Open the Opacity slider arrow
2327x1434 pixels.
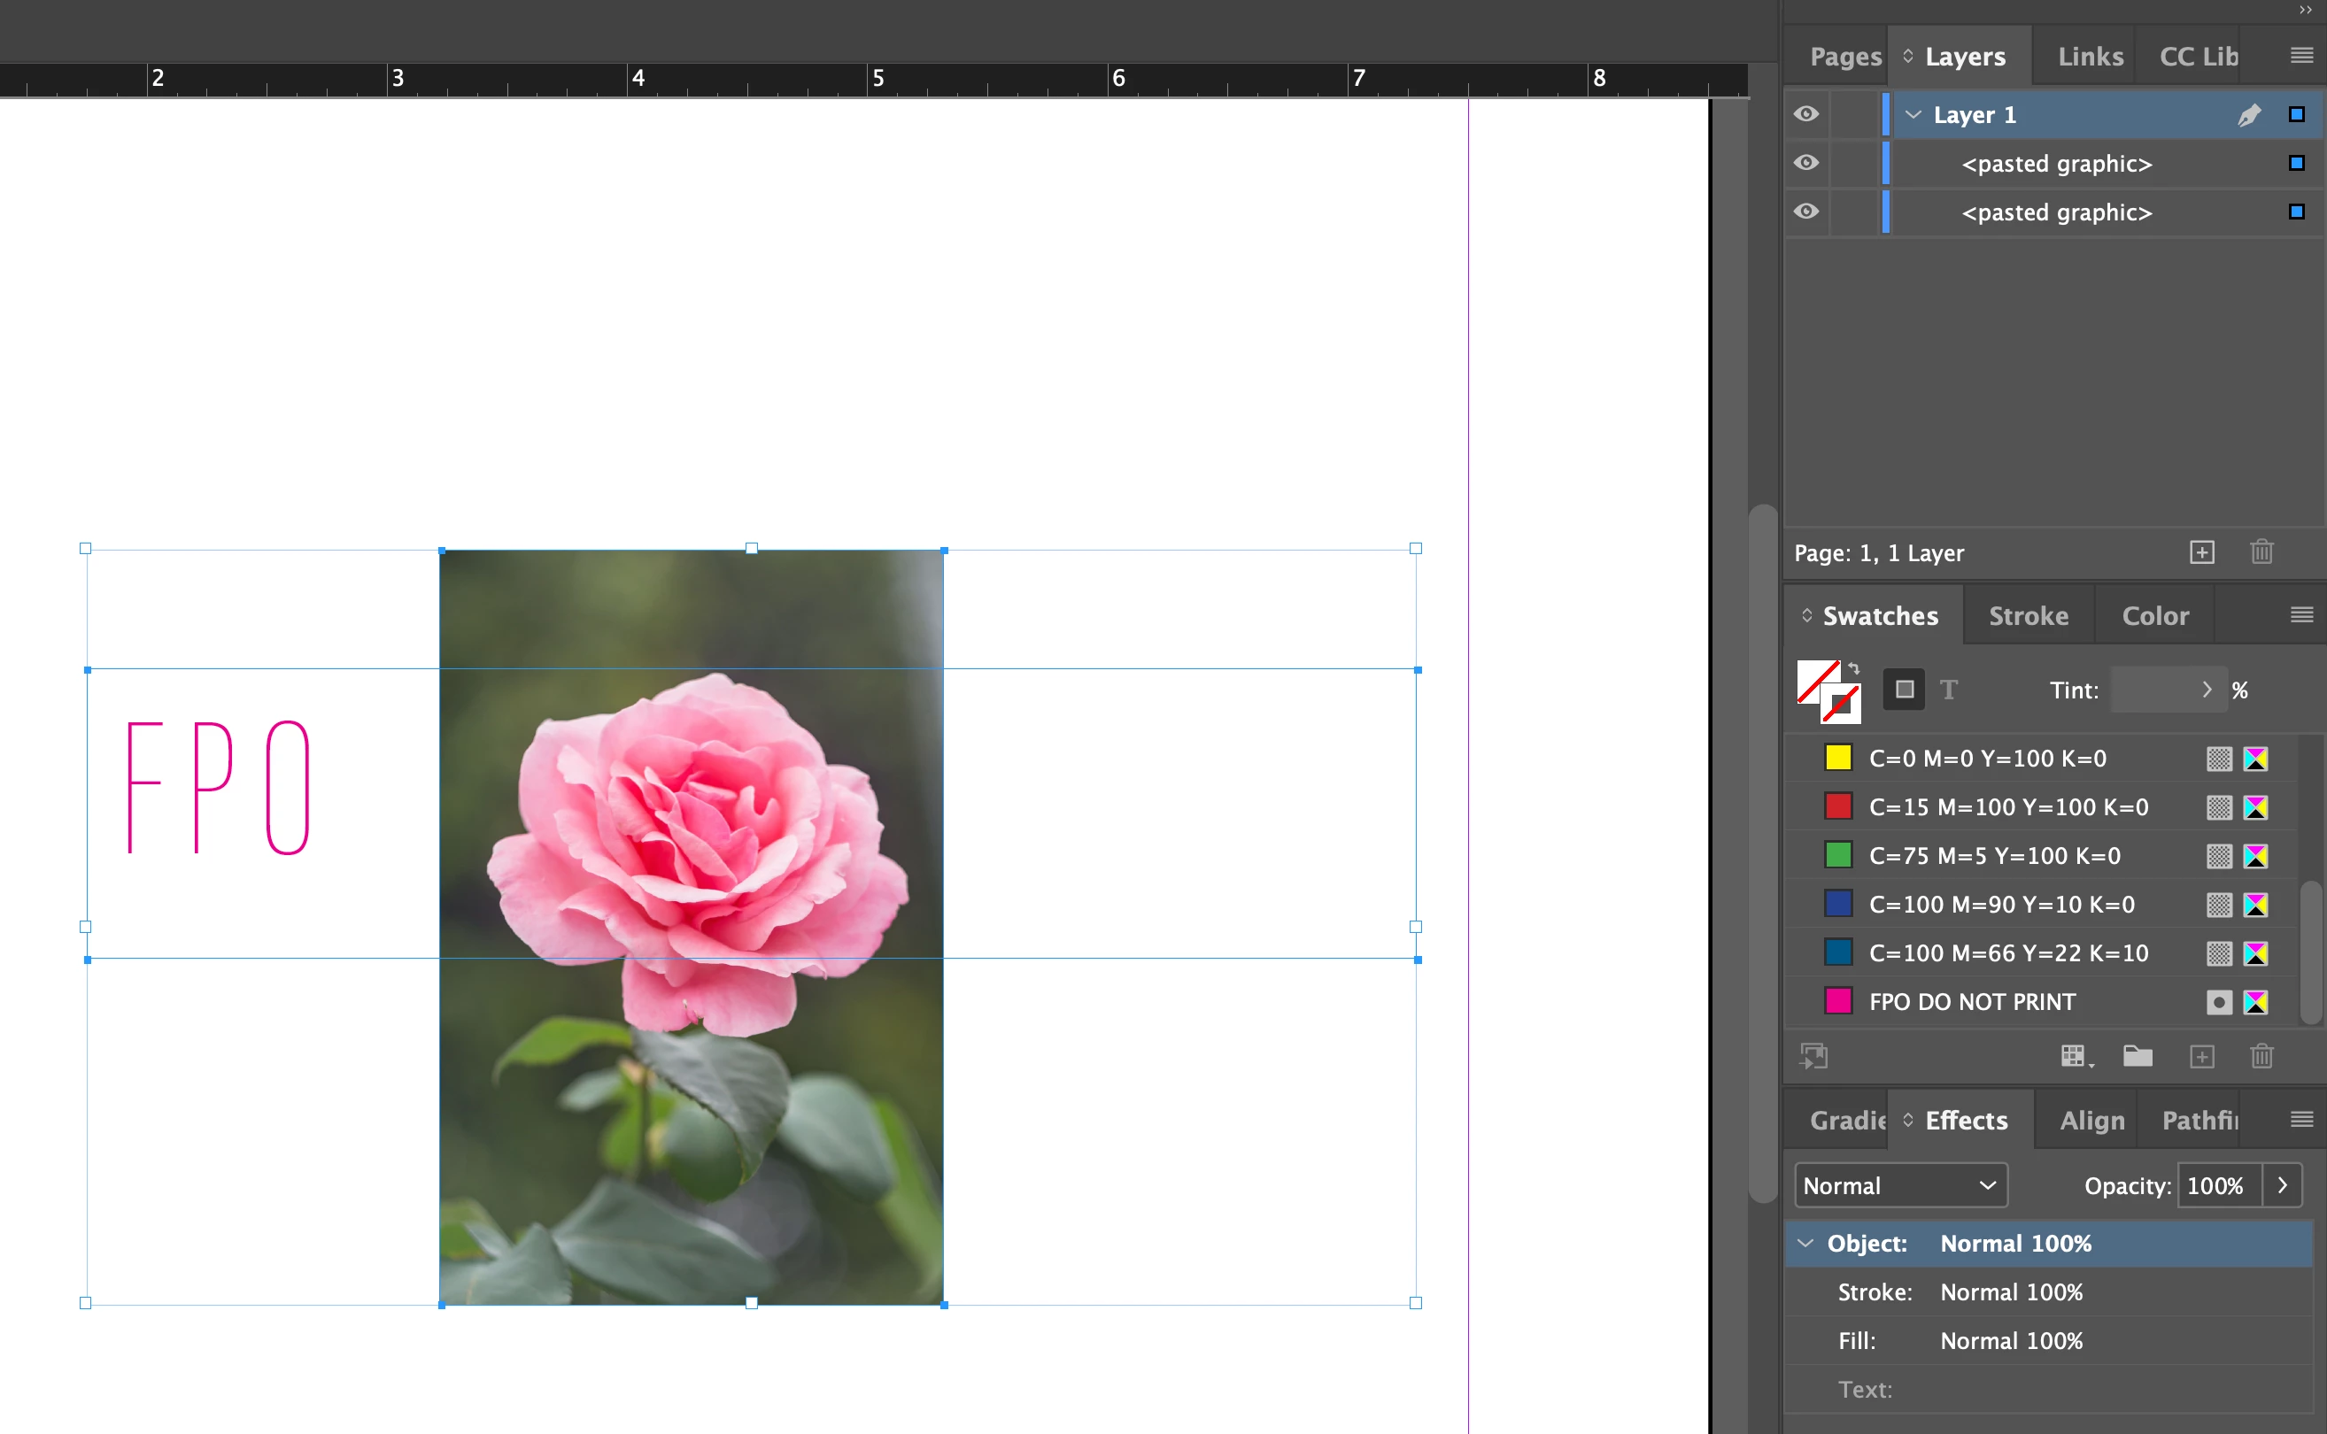[x=2283, y=1185]
